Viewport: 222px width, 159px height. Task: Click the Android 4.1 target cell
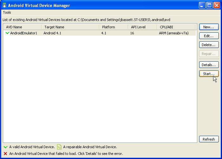point(52,33)
